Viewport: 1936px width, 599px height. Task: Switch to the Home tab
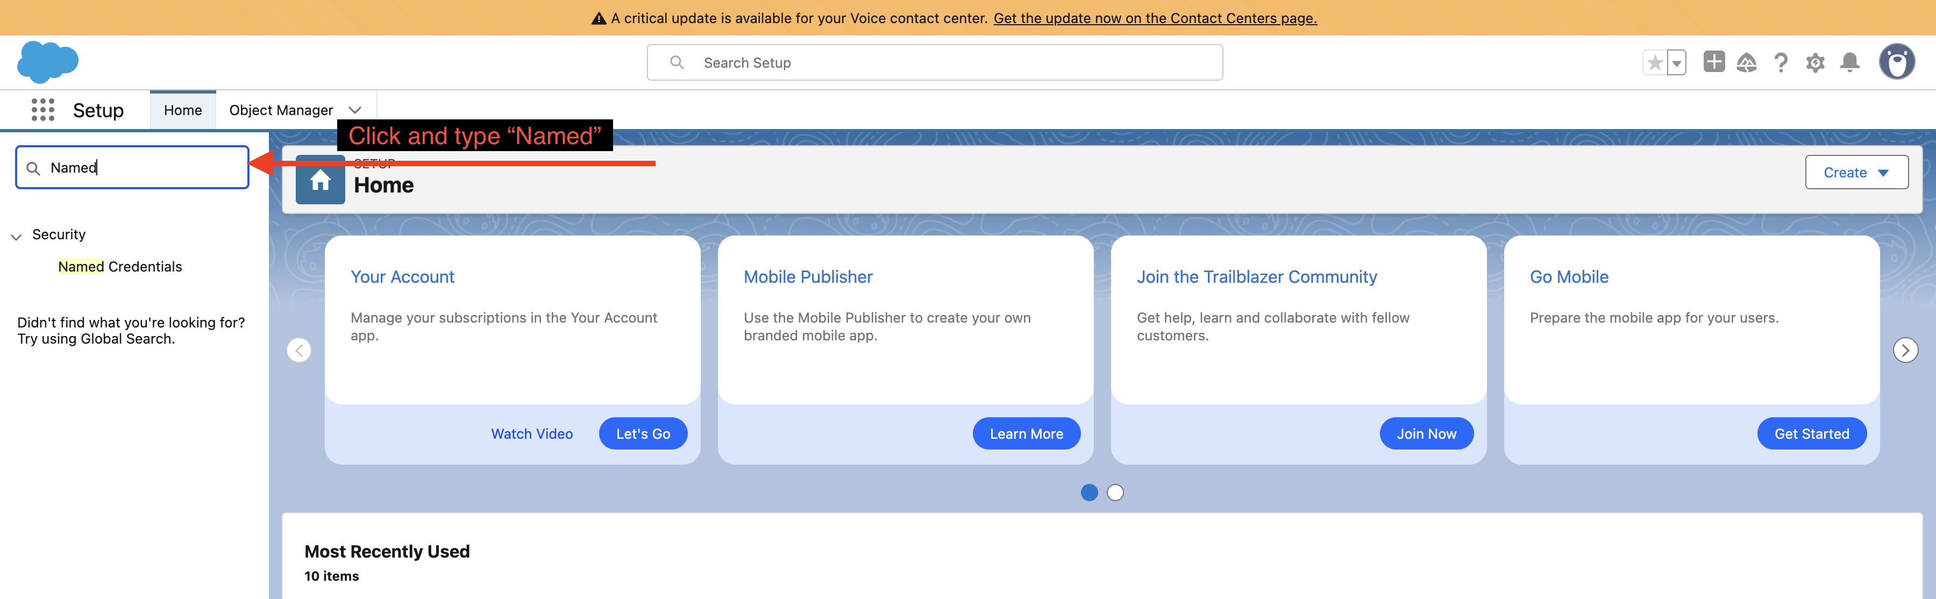pos(183,110)
